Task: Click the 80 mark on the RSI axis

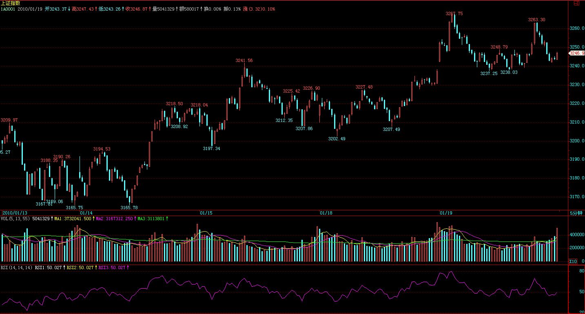Action: (581, 270)
